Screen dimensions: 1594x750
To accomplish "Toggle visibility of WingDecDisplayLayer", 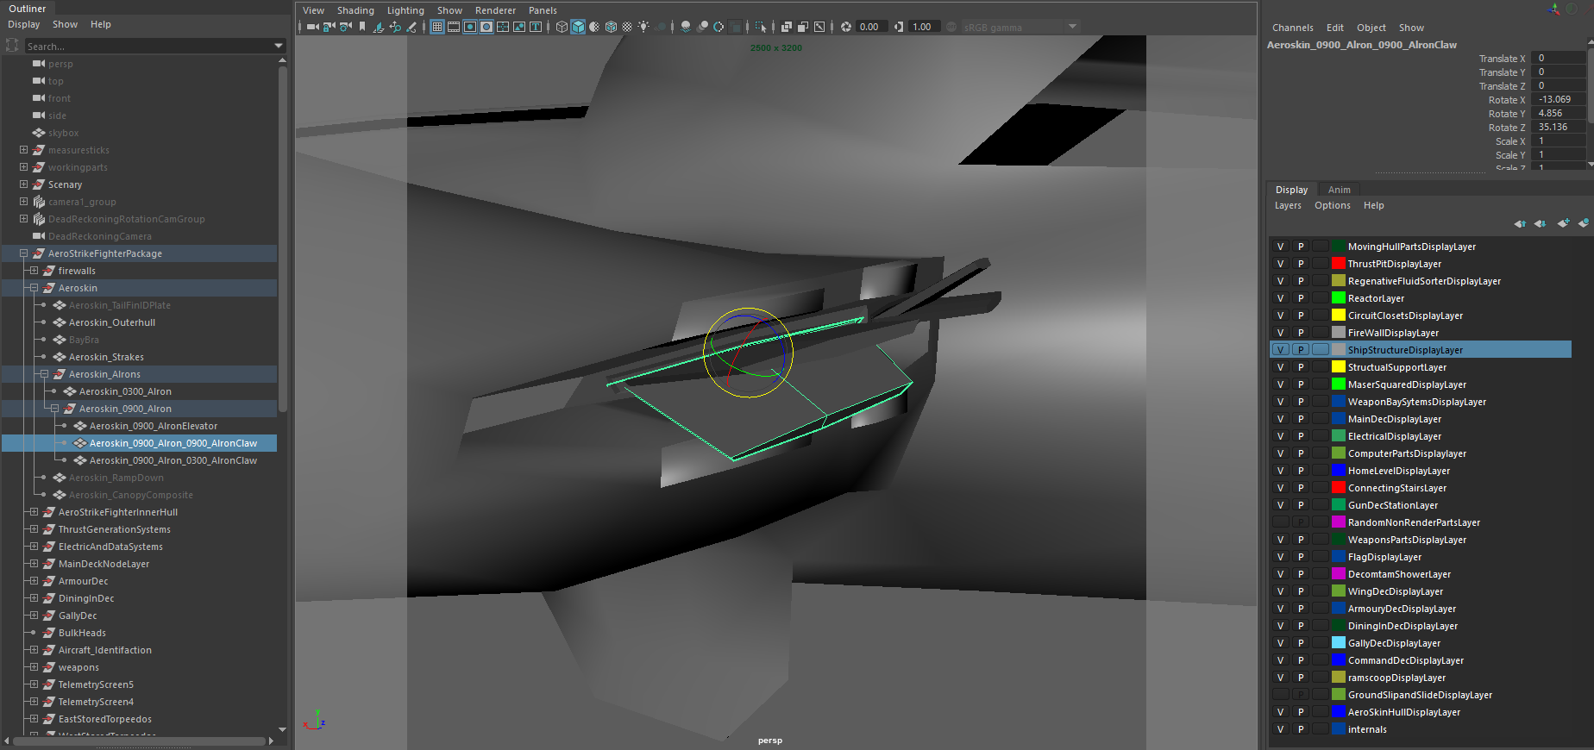I will point(1280,591).
